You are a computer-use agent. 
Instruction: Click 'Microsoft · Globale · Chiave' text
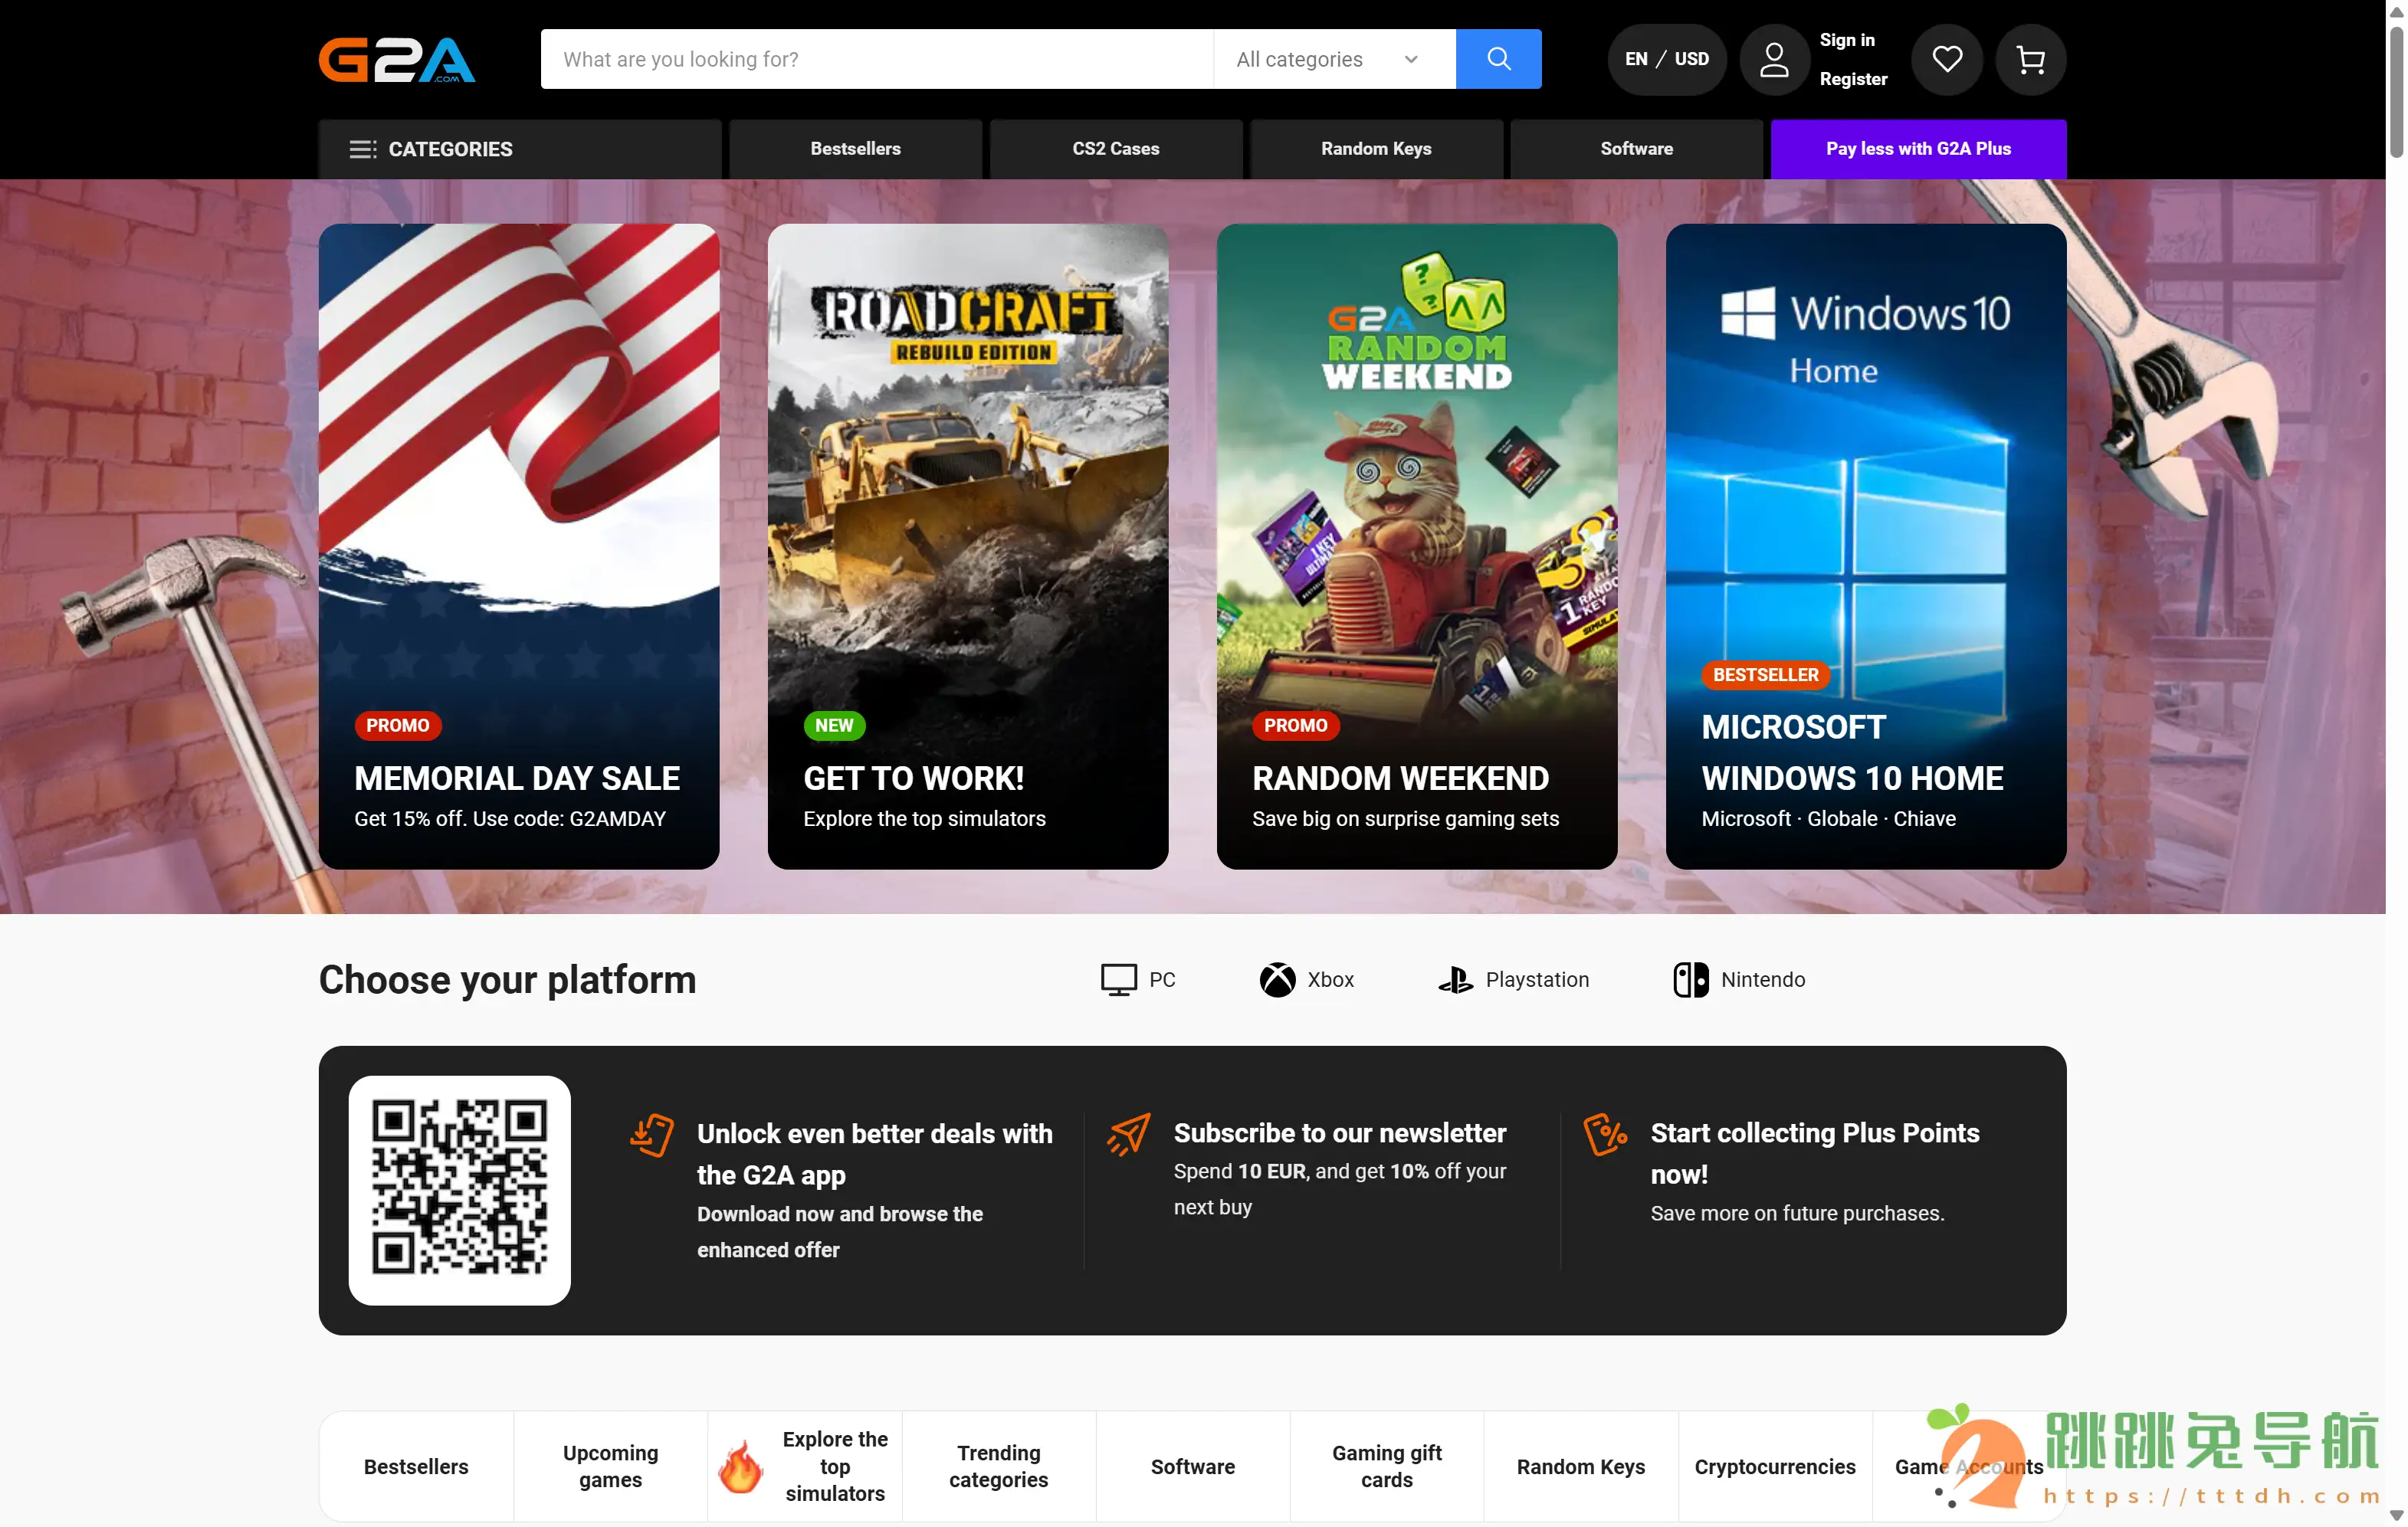point(1828,819)
